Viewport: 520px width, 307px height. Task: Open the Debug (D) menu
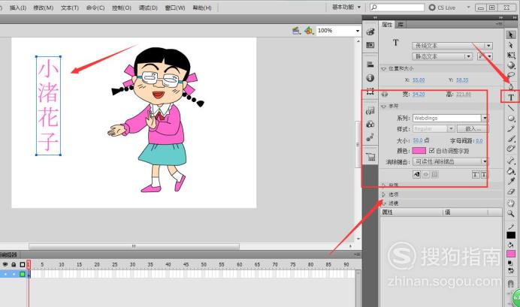(x=148, y=8)
